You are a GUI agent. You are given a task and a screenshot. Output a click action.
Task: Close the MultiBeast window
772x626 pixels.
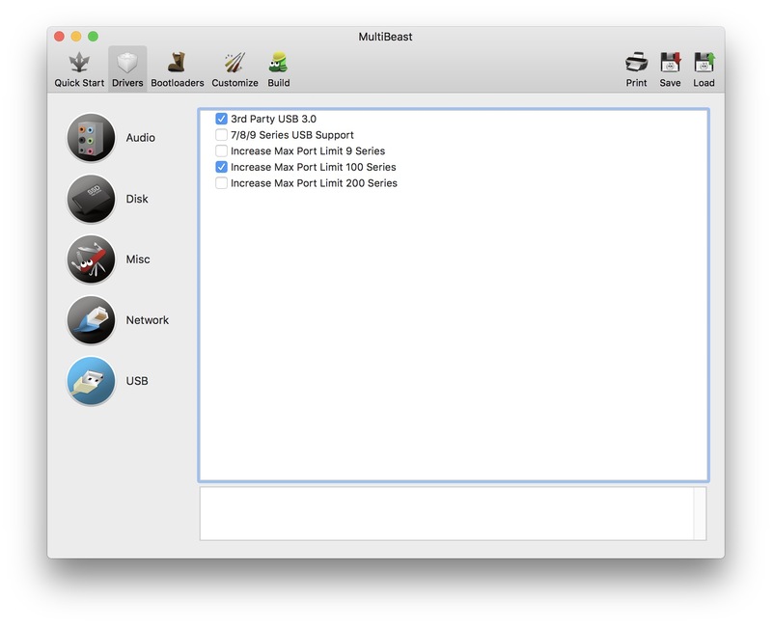click(x=59, y=37)
